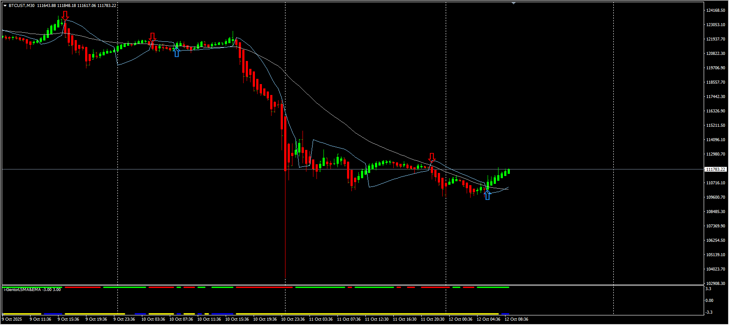Image resolution: width=729 pixels, height=325 pixels.
Task: Click the 12 Oct 08:36 time label
Action: pyautogui.click(x=516, y=319)
